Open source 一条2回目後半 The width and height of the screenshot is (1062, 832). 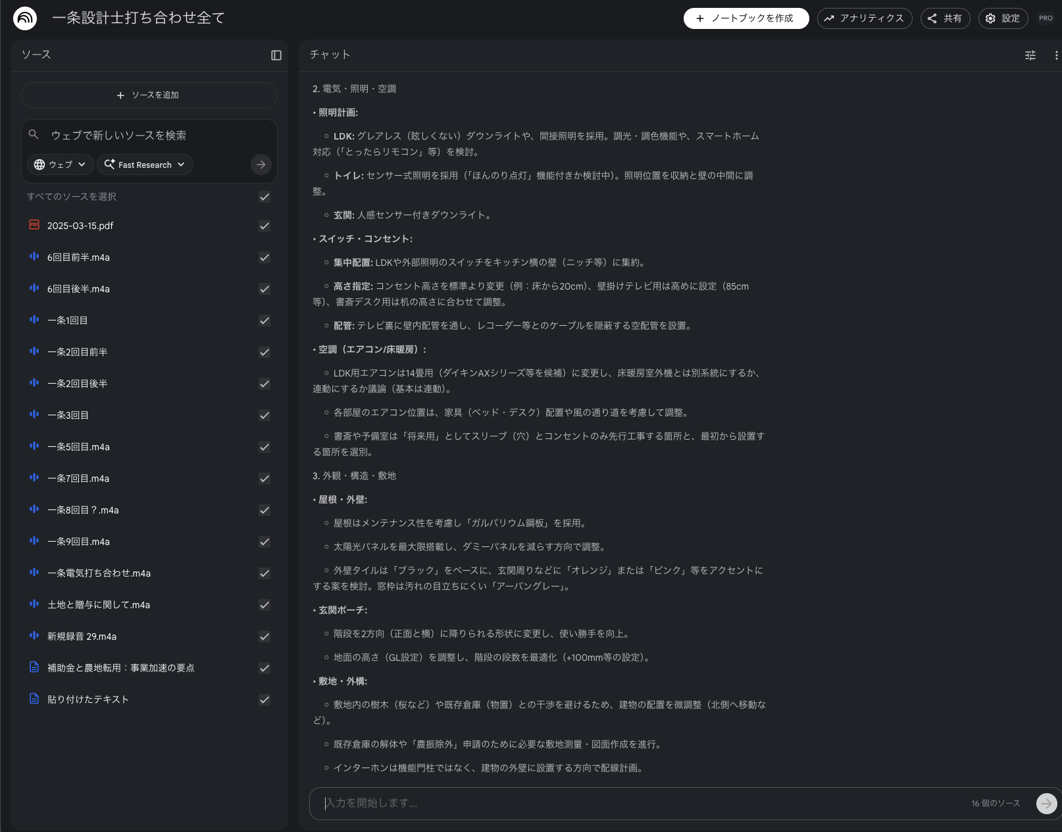(x=77, y=384)
